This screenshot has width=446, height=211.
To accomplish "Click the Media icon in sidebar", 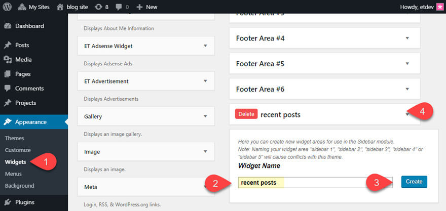I will [x=8, y=59].
